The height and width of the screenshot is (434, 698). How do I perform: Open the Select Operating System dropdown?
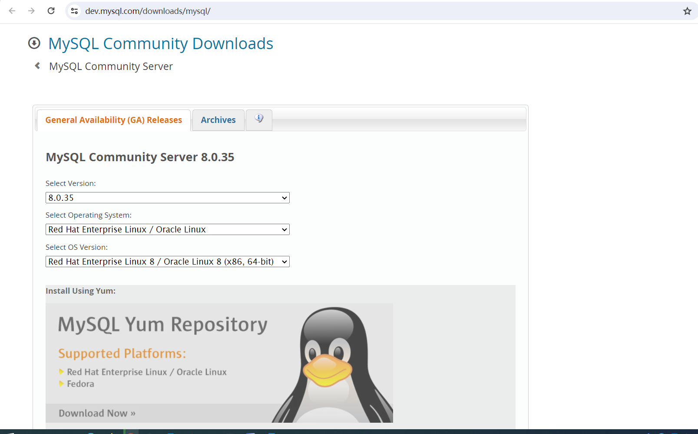[168, 229]
